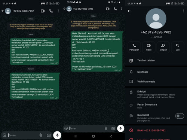Open more options on contact info screen
The height and width of the screenshot is (140, 187).
[x=183, y=11]
